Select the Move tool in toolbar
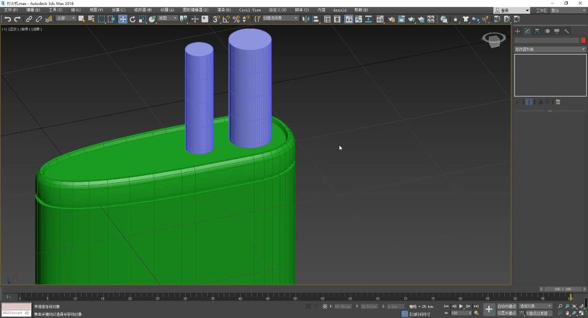 tap(123, 19)
